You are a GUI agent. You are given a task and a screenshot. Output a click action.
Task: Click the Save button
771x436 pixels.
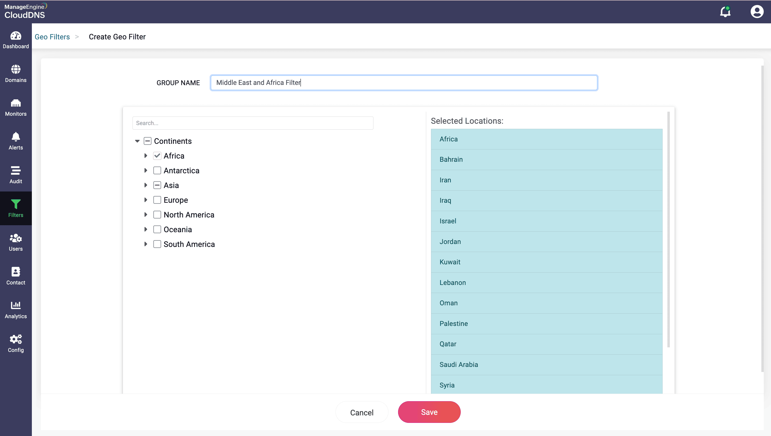coord(429,412)
